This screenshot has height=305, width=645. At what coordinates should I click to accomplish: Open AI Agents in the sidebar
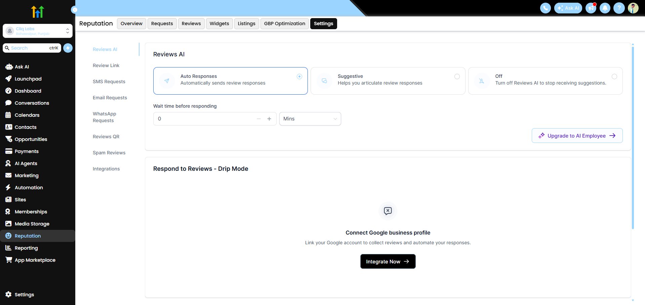pos(38,163)
